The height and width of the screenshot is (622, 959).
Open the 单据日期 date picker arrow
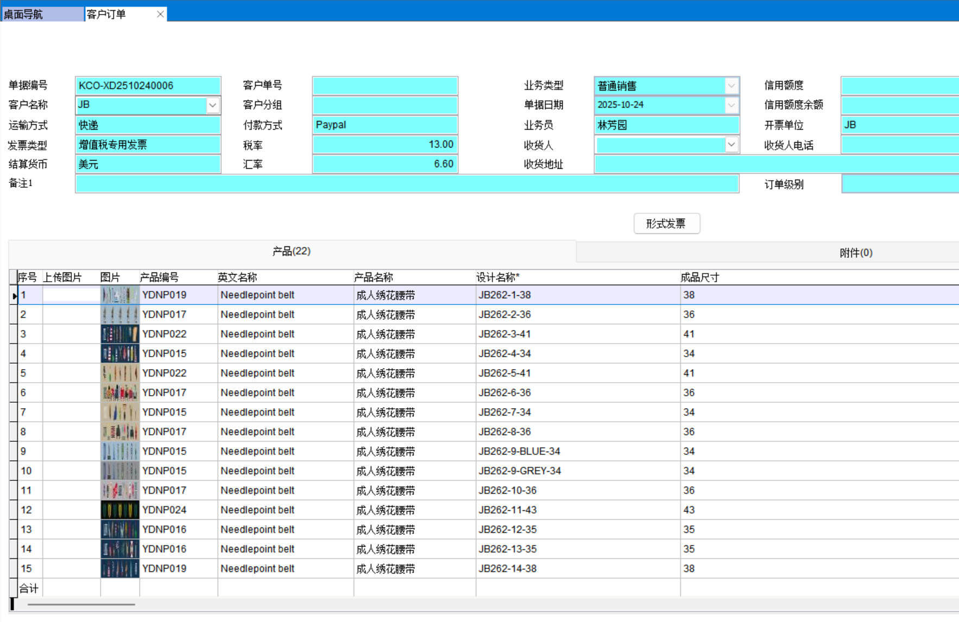coord(731,105)
